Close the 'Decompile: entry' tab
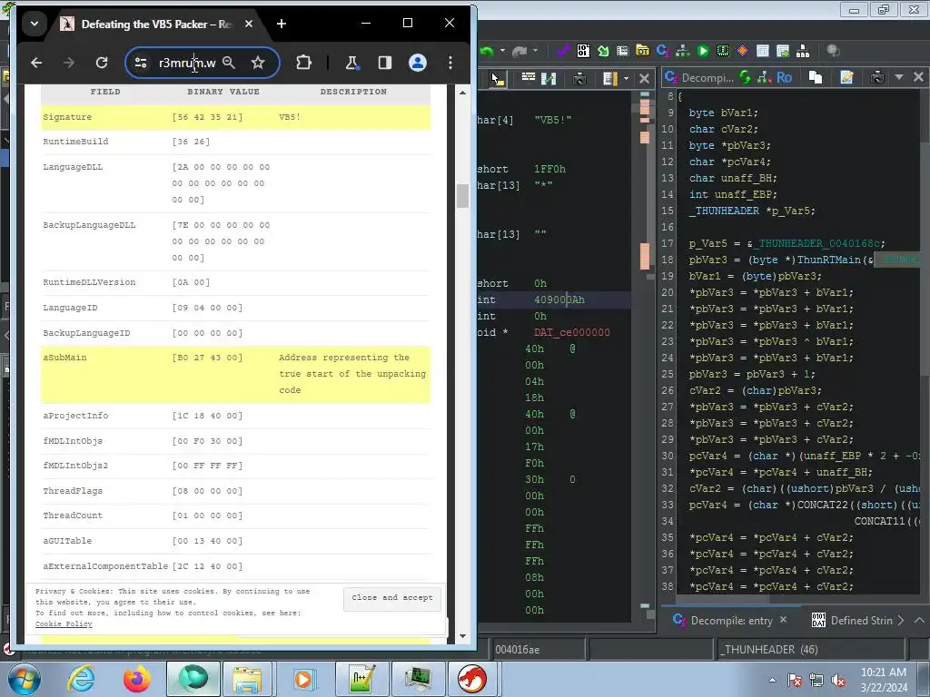Screen dimensions: 930x697 784,619
